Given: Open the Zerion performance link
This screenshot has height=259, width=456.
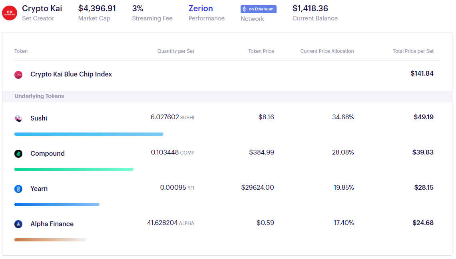Looking at the screenshot, I should 201,8.
